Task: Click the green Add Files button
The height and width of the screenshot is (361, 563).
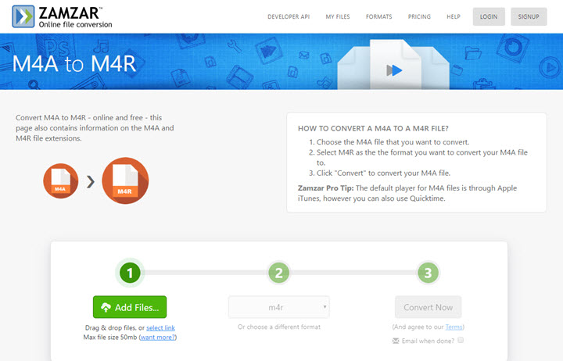Action: (x=130, y=307)
